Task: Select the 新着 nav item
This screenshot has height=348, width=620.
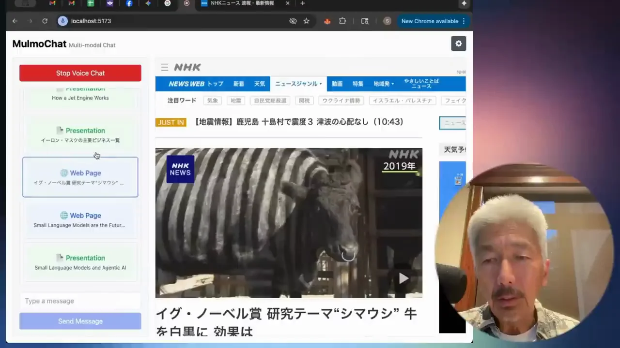Action: click(x=239, y=84)
